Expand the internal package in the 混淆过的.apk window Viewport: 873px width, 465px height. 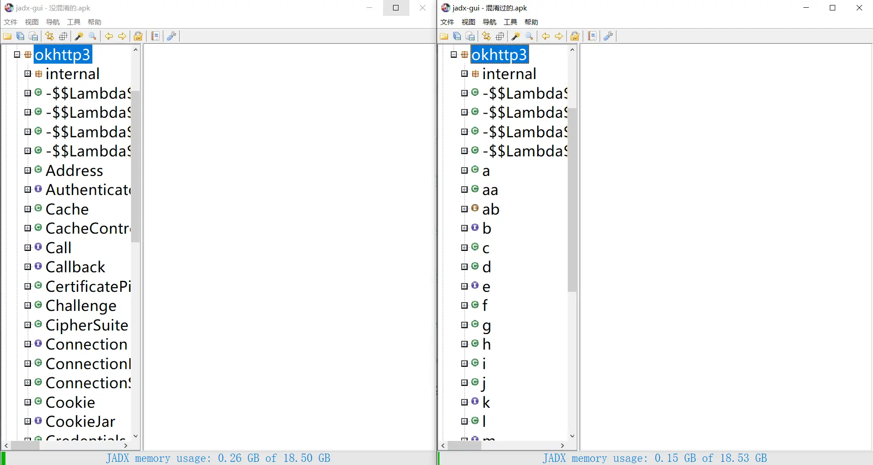464,74
